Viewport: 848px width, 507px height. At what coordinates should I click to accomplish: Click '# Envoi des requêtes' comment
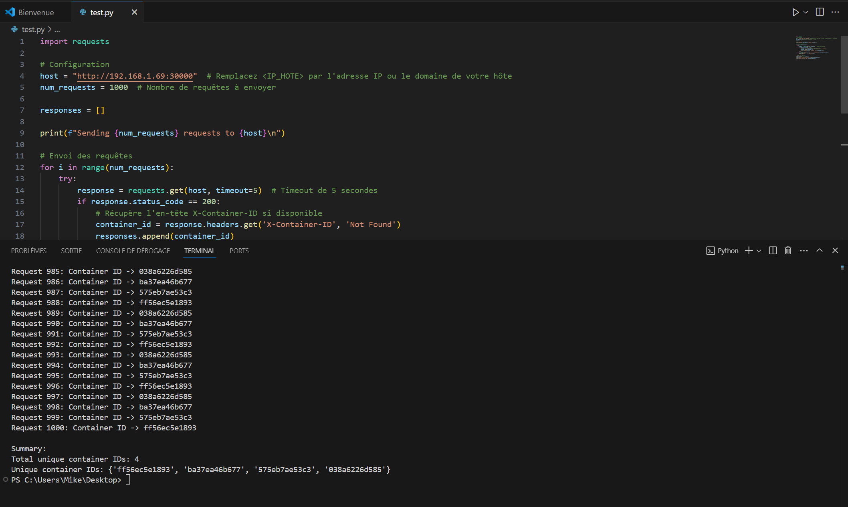coord(86,156)
